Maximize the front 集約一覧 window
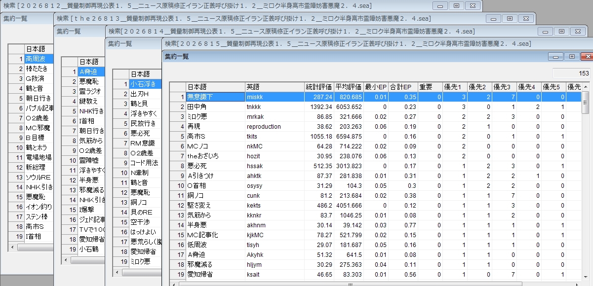The width and height of the screenshot is (593, 286). (x=571, y=57)
